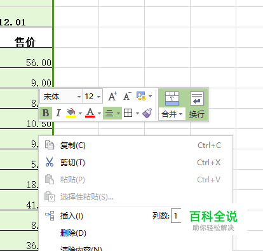The height and width of the screenshot is (251, 263).
Task: Open the 宋体 font name dropdown
Action: pos(79,97)
